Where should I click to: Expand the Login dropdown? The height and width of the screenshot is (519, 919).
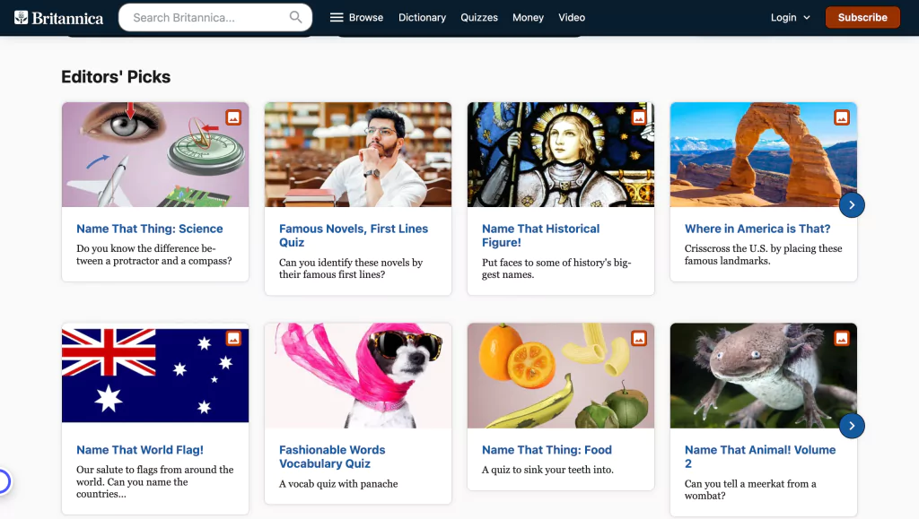(x=790, y=17)
